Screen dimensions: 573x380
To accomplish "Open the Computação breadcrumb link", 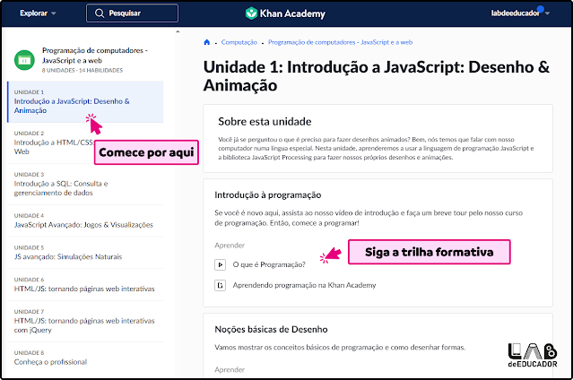I will 239,42.
